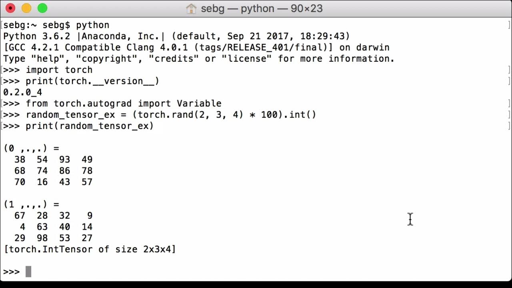Screen dimensions: 512x288
Task: Click the '(1 ,.,.) =' tensor header
Action: [31, 204]
